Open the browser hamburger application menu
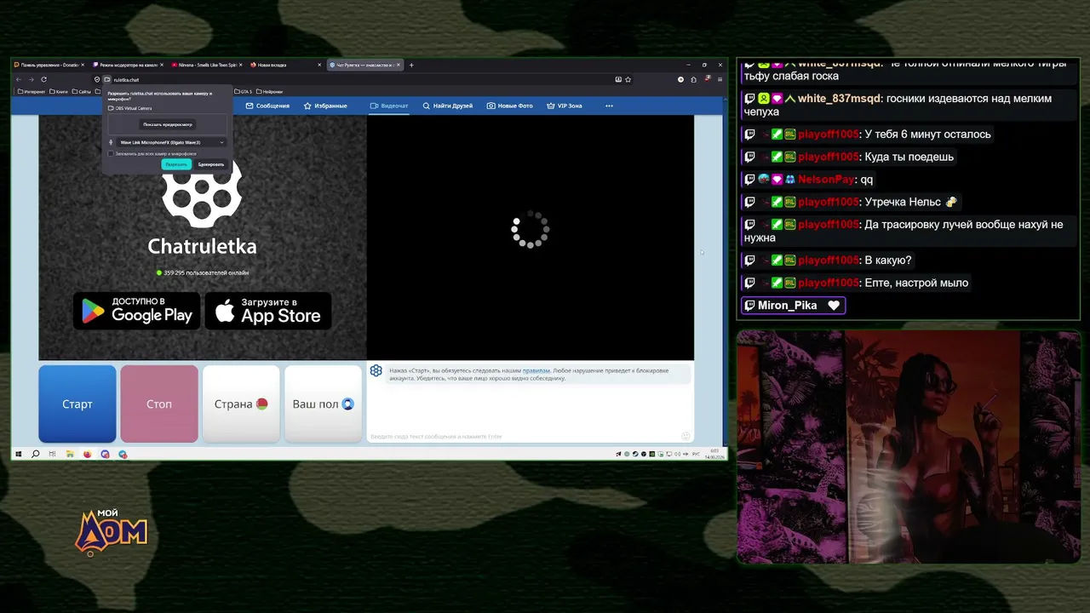1090x613 pixels. click(719, 79)
